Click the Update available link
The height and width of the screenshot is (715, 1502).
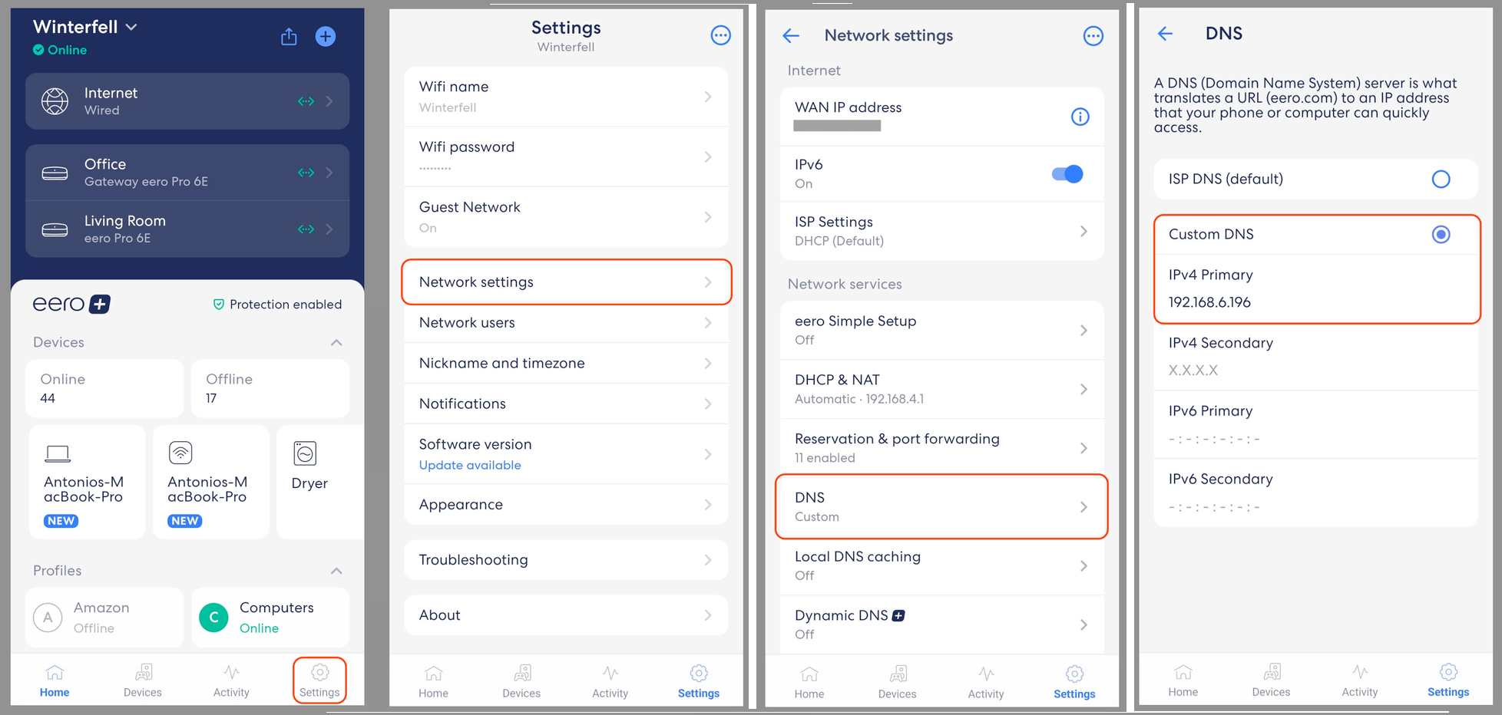(470, 465)
